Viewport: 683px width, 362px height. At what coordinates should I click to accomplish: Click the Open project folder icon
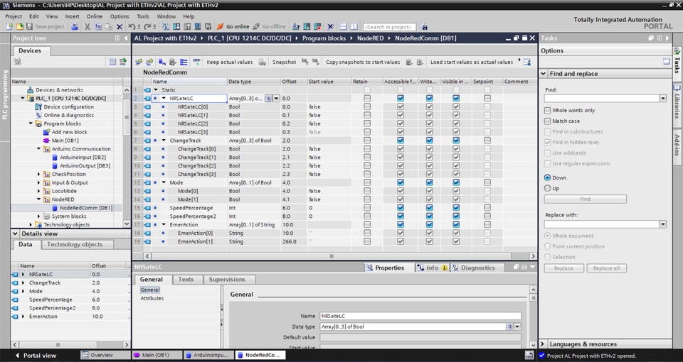coord(20,26)
